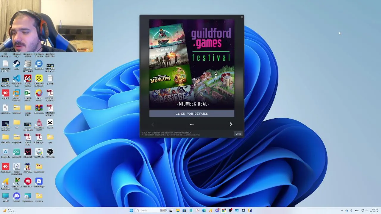Image resolution: width=381 pixels, height=214 pixels.
Task: Open Visual Studio Code desktop shortcut
Action: point(16,80)
